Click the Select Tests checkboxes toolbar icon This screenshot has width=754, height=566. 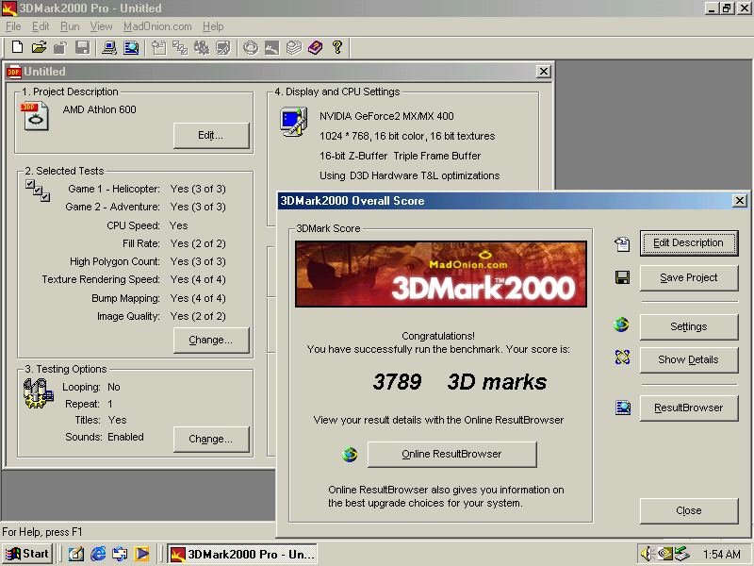[180, 47]
